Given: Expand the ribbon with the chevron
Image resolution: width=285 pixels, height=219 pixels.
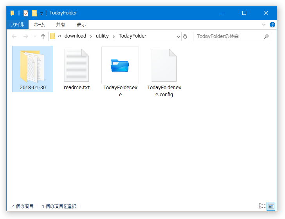Looking at the screenshot, I should (264, 25).
